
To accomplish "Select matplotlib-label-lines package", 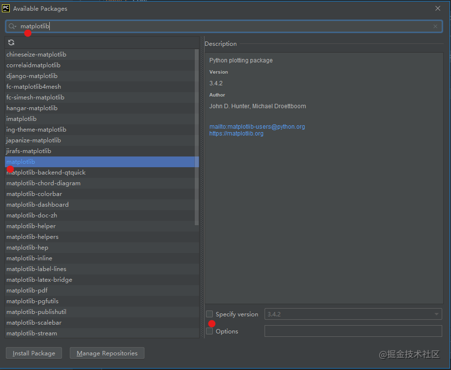I will (x=102, y=269).
